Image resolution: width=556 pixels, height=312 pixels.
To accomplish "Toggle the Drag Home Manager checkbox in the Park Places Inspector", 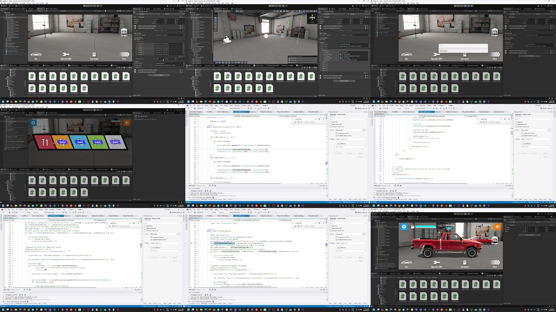I will point(137,28).
